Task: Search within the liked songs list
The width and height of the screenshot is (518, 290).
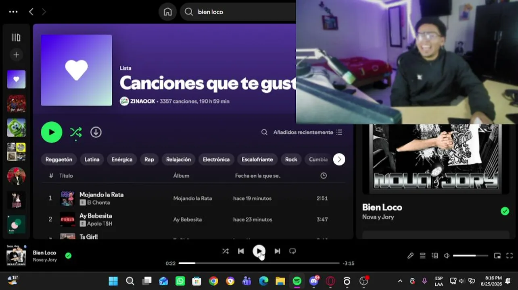Action: tap(264, 132)
